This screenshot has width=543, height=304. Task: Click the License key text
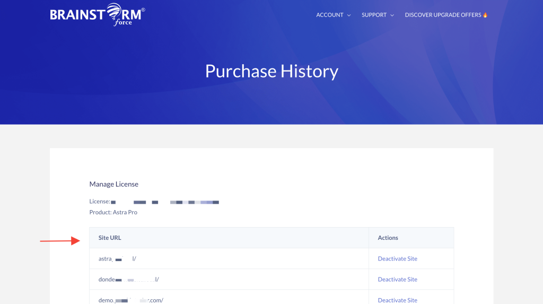click(x=154, y=202)
